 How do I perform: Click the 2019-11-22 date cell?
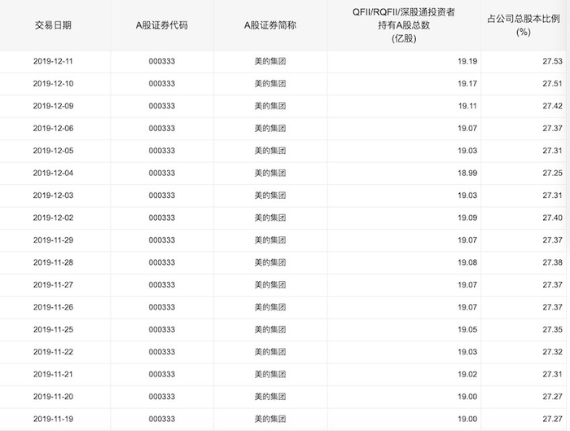point(53,352)
